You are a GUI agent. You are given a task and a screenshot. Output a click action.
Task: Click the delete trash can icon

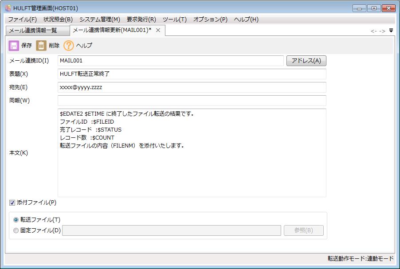click(41, 46)
